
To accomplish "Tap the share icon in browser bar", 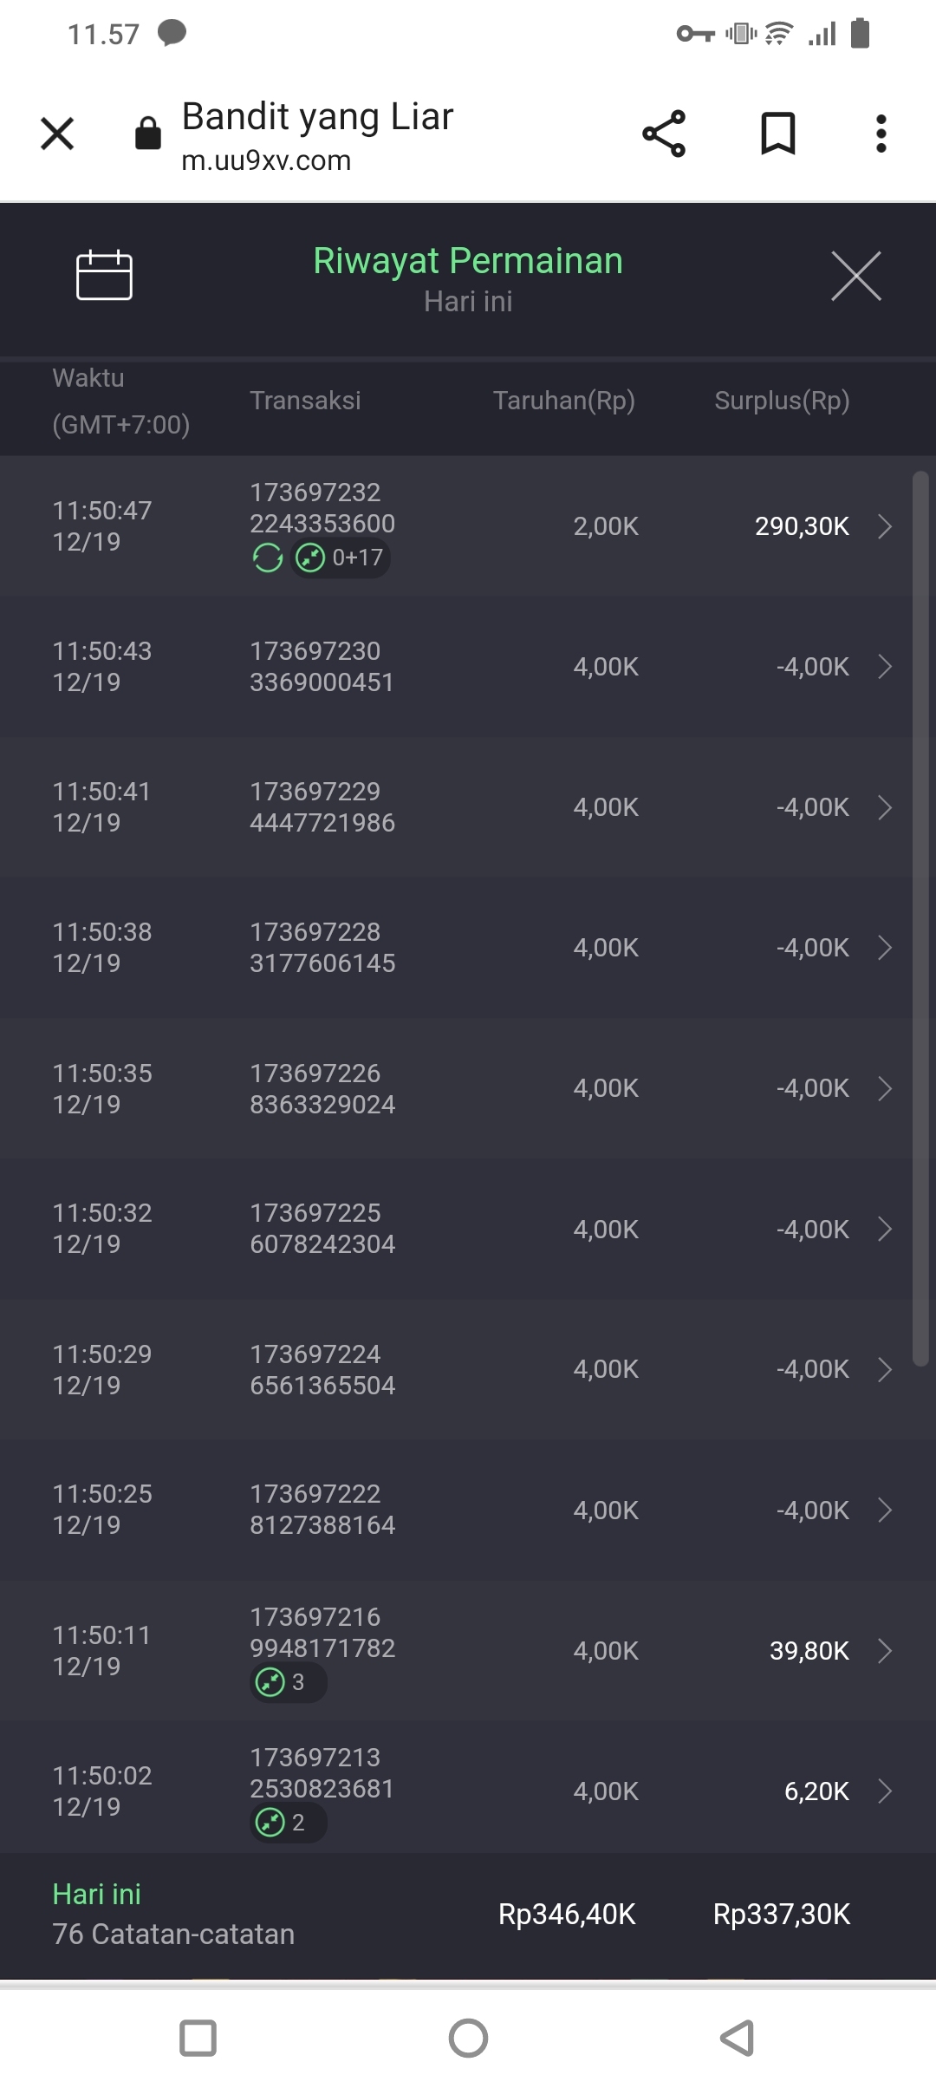I will [x=664, y=134].
